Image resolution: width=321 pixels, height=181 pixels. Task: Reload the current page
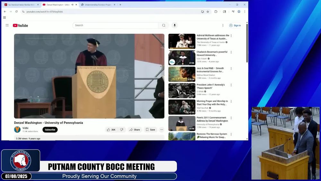[x=16, y=12]
